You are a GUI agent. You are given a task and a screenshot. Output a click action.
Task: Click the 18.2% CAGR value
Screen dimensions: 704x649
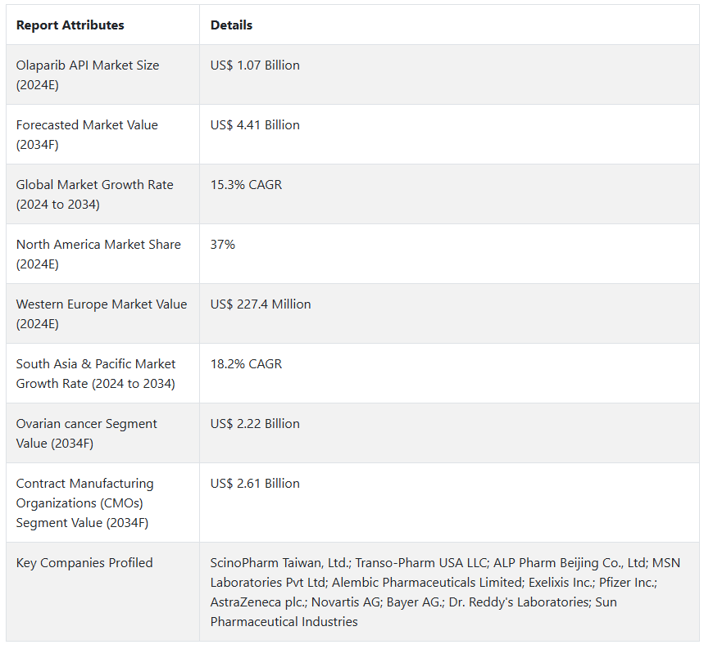click(x=246, y=364)
